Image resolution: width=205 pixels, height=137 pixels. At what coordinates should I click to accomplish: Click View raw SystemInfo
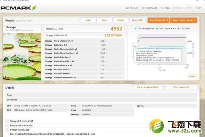click(148, 87)
